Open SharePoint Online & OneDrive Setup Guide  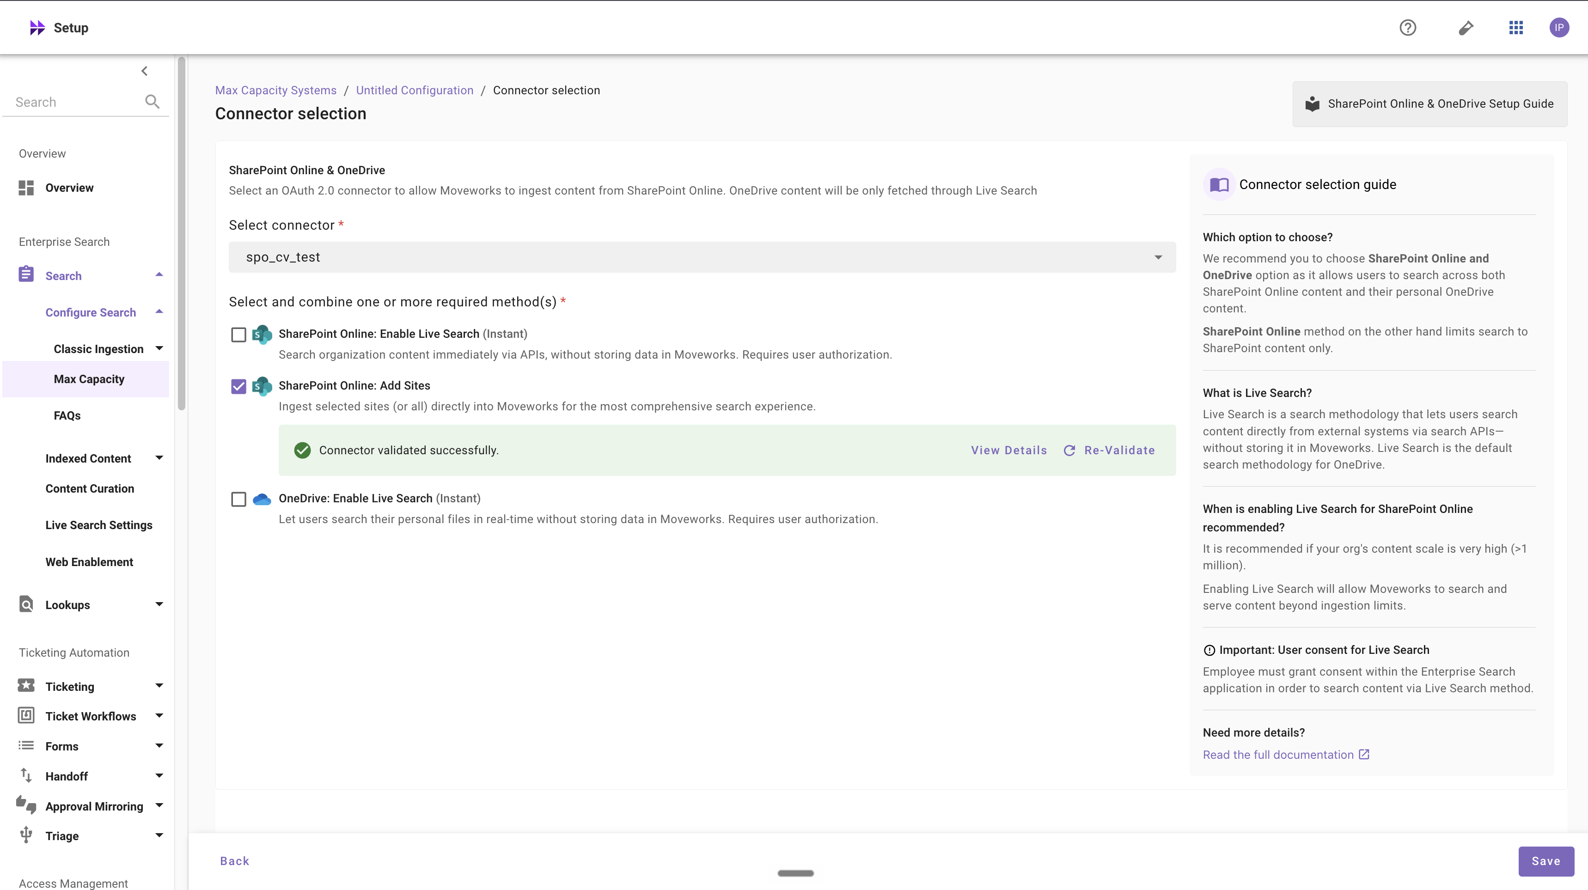point(1429,104)
